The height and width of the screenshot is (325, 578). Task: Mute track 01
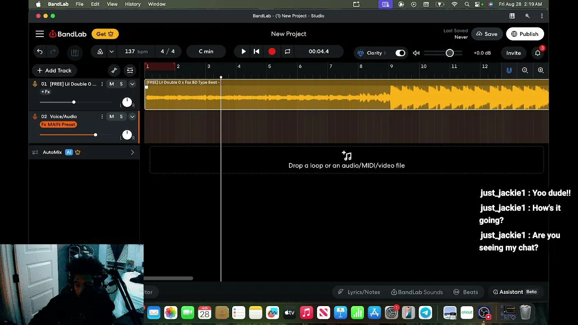(112, 84)
